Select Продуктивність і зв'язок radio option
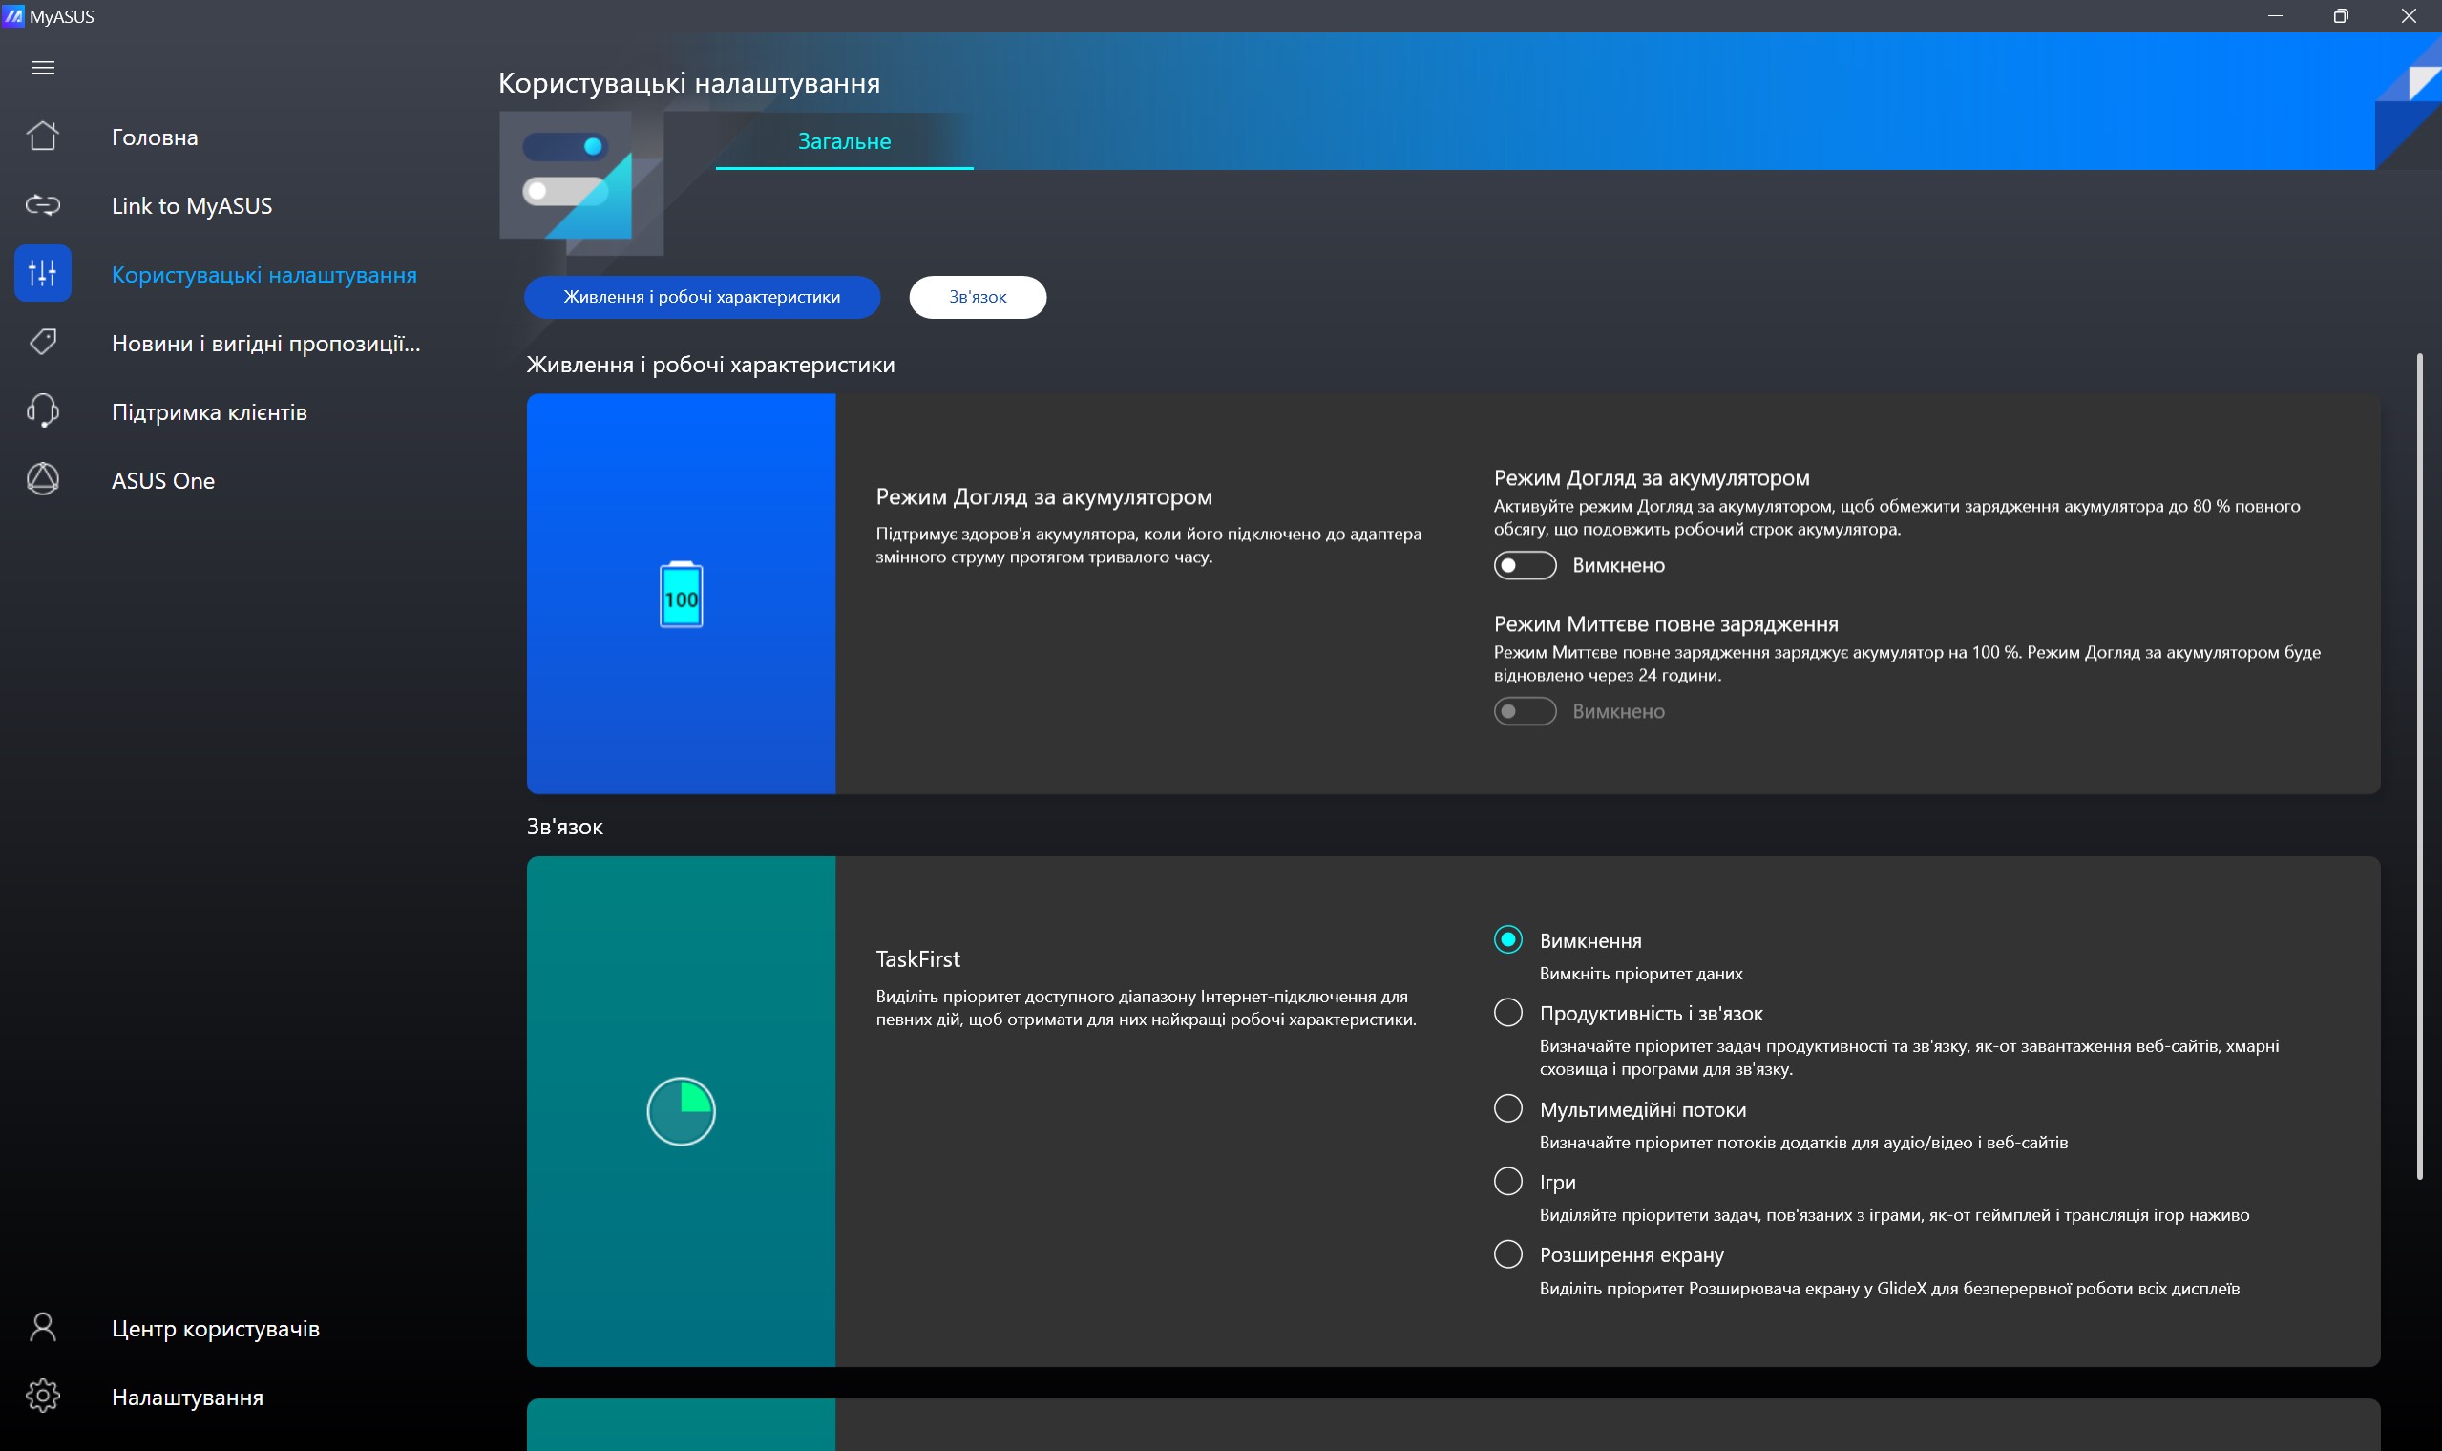This screenshot has width=2442, height=1451. (x=1507, y=1012)
